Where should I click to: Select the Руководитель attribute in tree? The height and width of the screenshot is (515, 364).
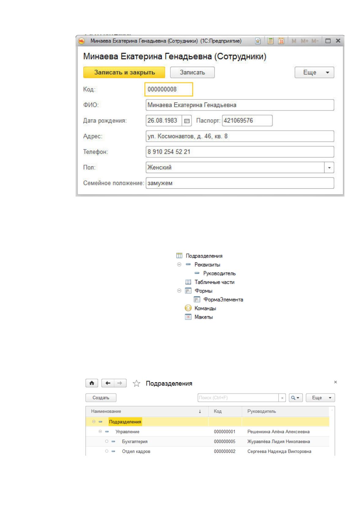click(219, 273)
